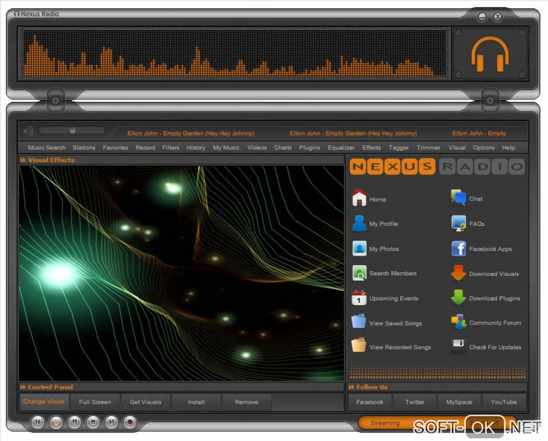Click the My Photos picture icon
This screenshot has width=548, height=441.
pos(359,248)
